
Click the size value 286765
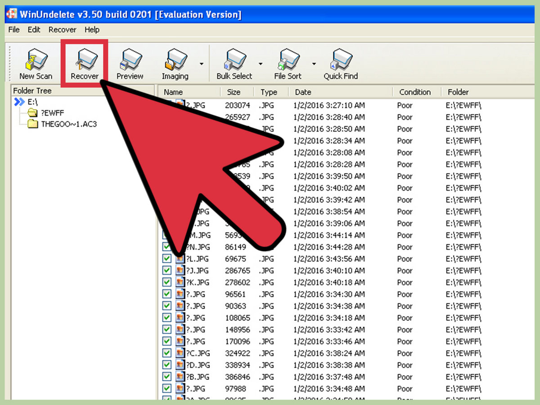(238, 270)
